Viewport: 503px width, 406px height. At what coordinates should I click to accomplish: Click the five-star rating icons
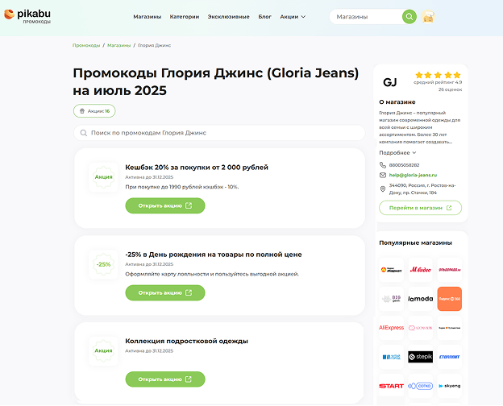(438, 75)
